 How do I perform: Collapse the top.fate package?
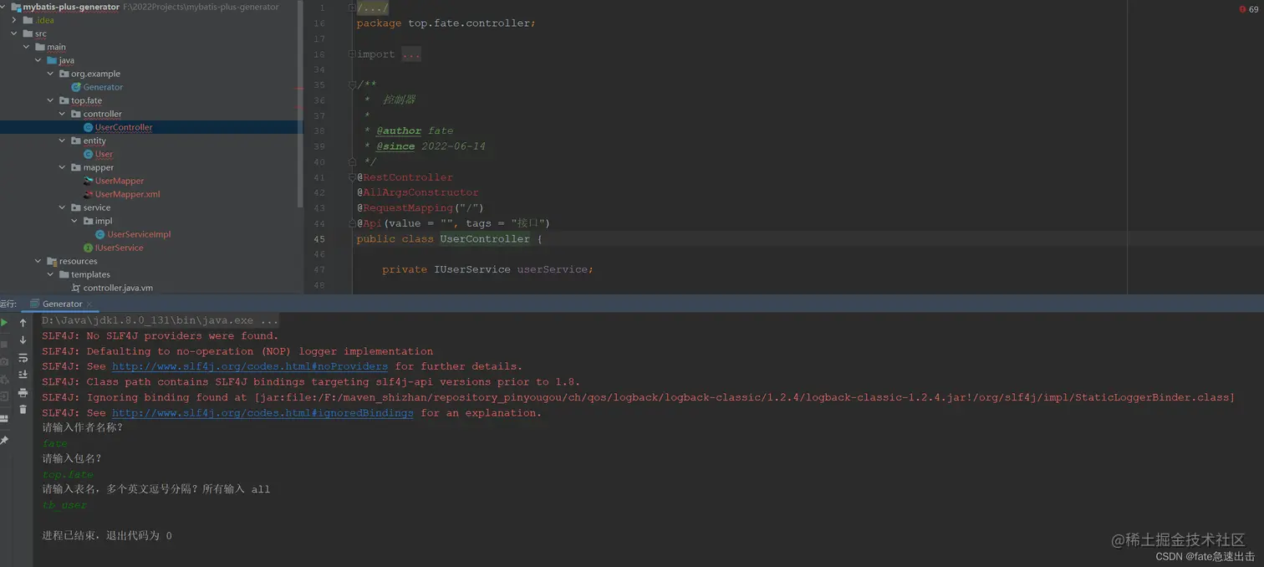click(51, 100)
